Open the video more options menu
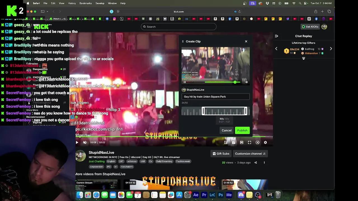 coord(264,162)
